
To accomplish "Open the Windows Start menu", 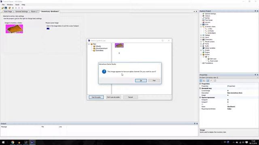I will [x=3, y=142].
